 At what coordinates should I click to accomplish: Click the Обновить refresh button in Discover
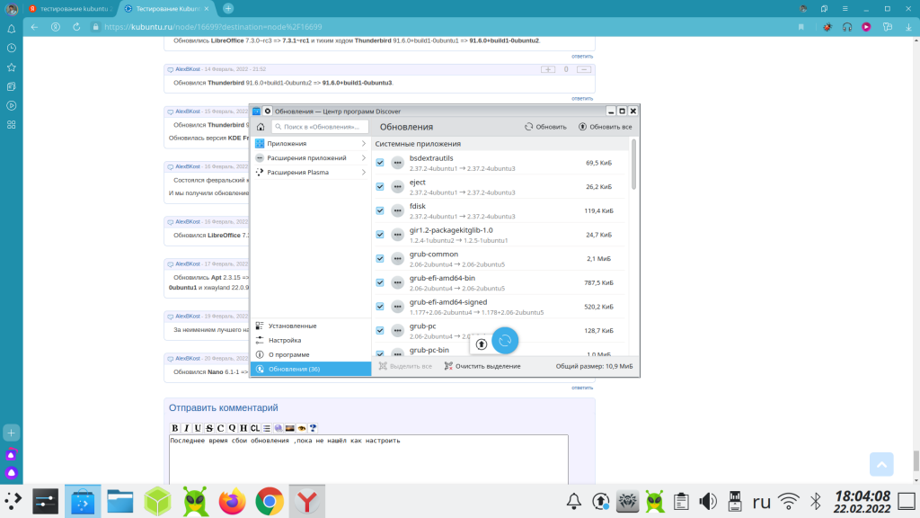tap(545, 127)
